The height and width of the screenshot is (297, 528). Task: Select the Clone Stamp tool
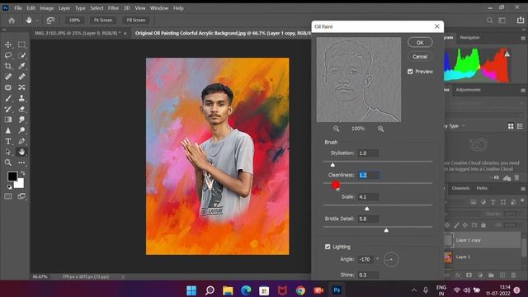point(21,98)
